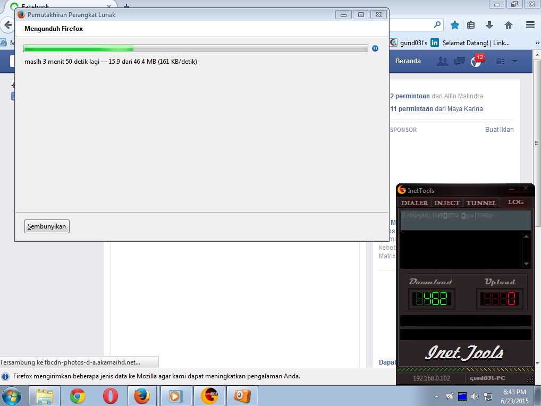
Task: Open the Selamat Datang LinkedIn bookmark
Action: pos(470,43)
